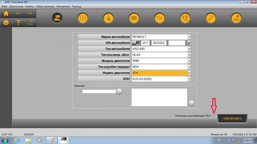This screenshot has height=144, width=257.
Task: Open the Диагностика menu
Action: 16,7
